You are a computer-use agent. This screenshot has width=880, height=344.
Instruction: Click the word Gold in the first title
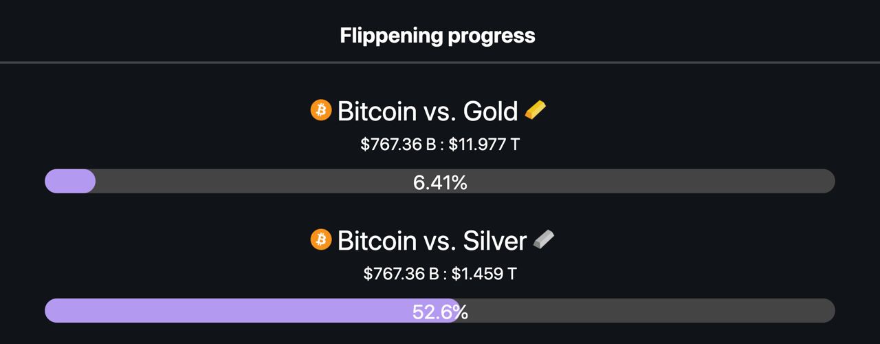[490, 111]
